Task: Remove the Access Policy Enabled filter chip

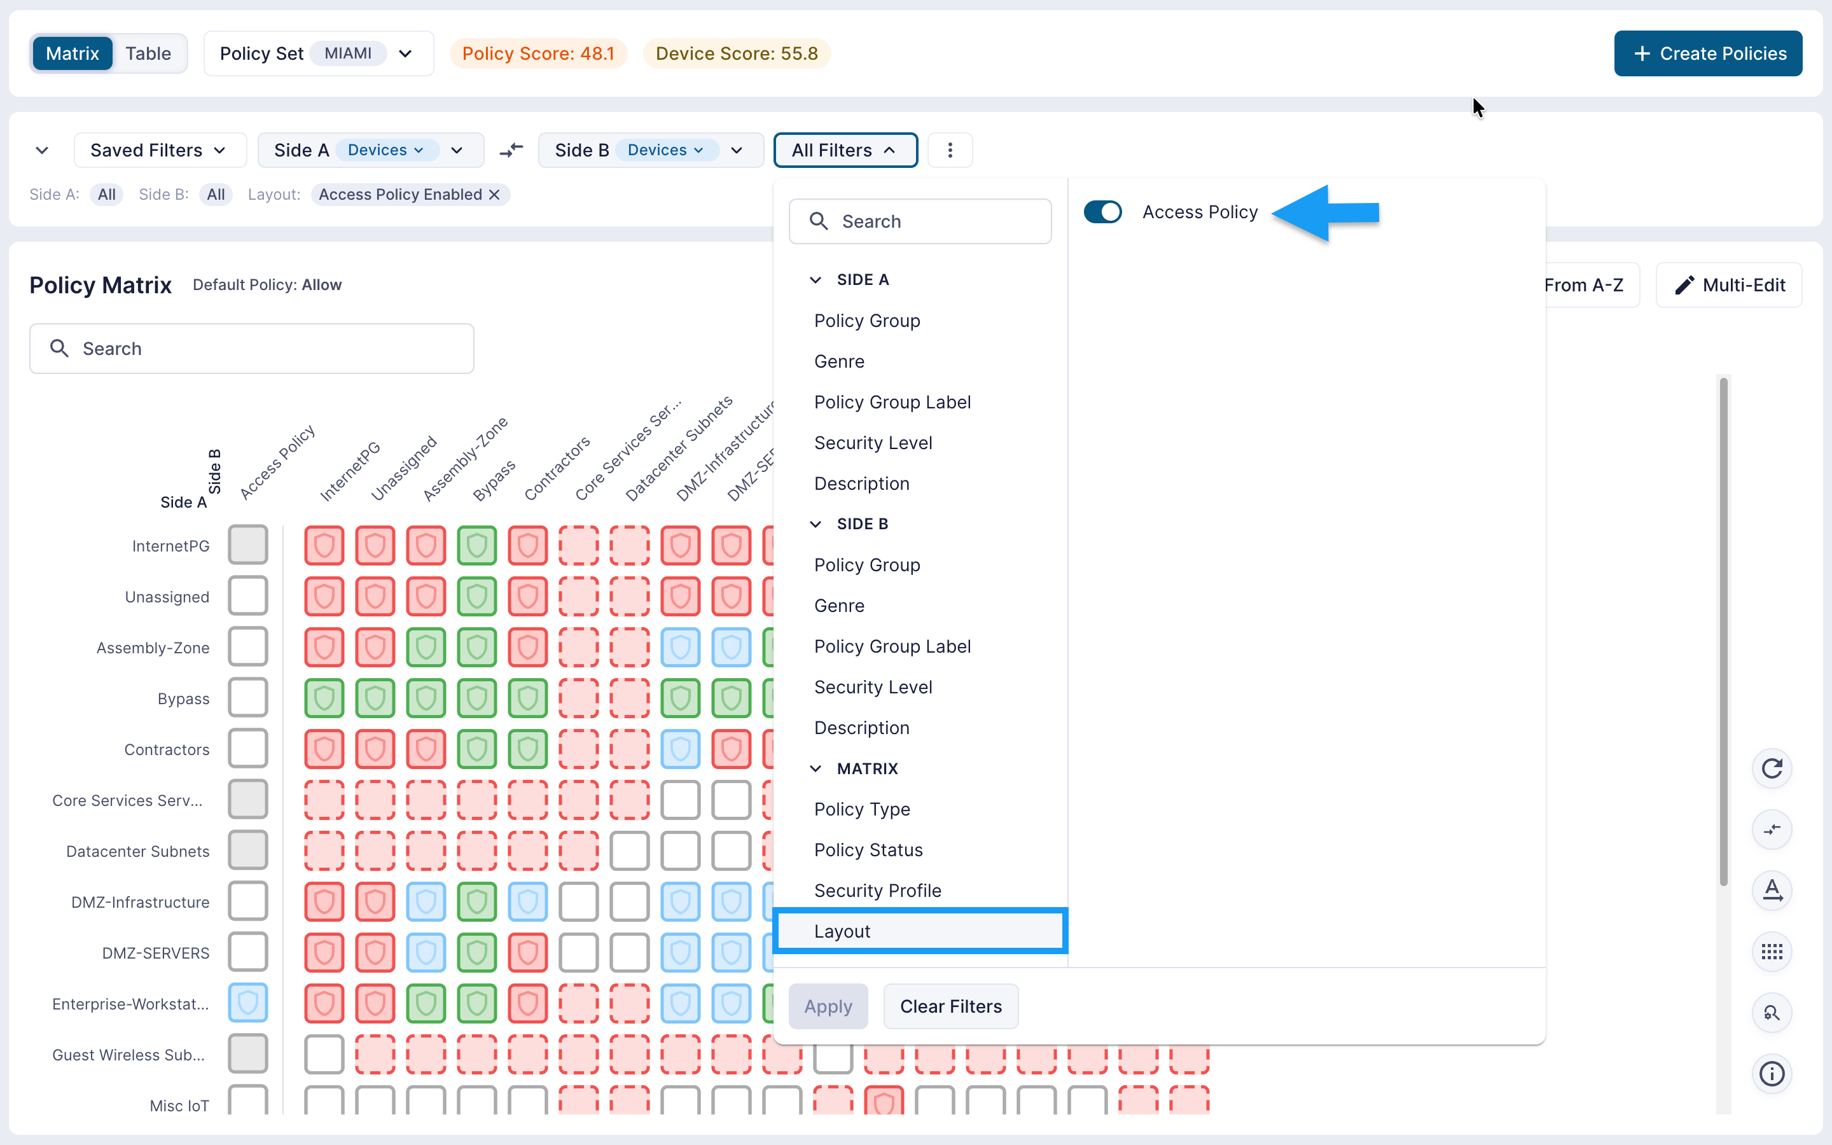Action: coord(494,195)
